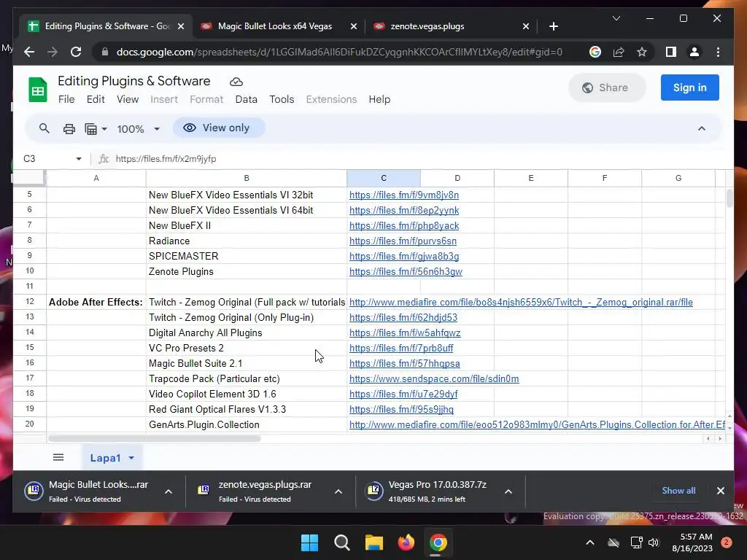Click the address bar URL field
The width and height of the screenshot is (747, 560).
click(x=339, y=52)
